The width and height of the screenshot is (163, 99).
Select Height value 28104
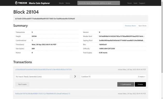[x=34, y=36]
